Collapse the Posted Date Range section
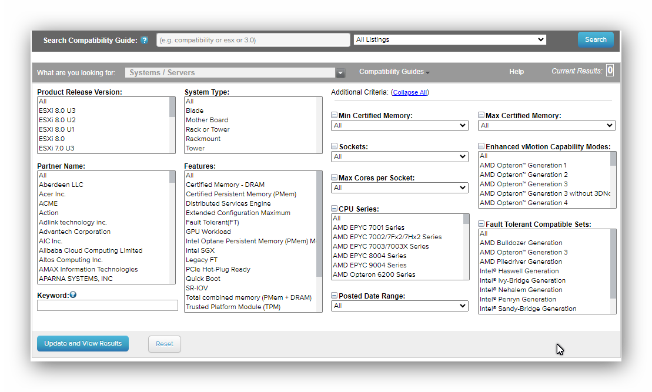The width and height of the screenshot is (652, 392). point(335,296)
